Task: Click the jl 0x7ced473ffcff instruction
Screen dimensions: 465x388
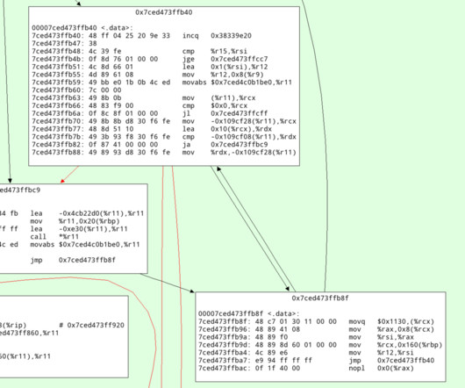Action: 150,113
